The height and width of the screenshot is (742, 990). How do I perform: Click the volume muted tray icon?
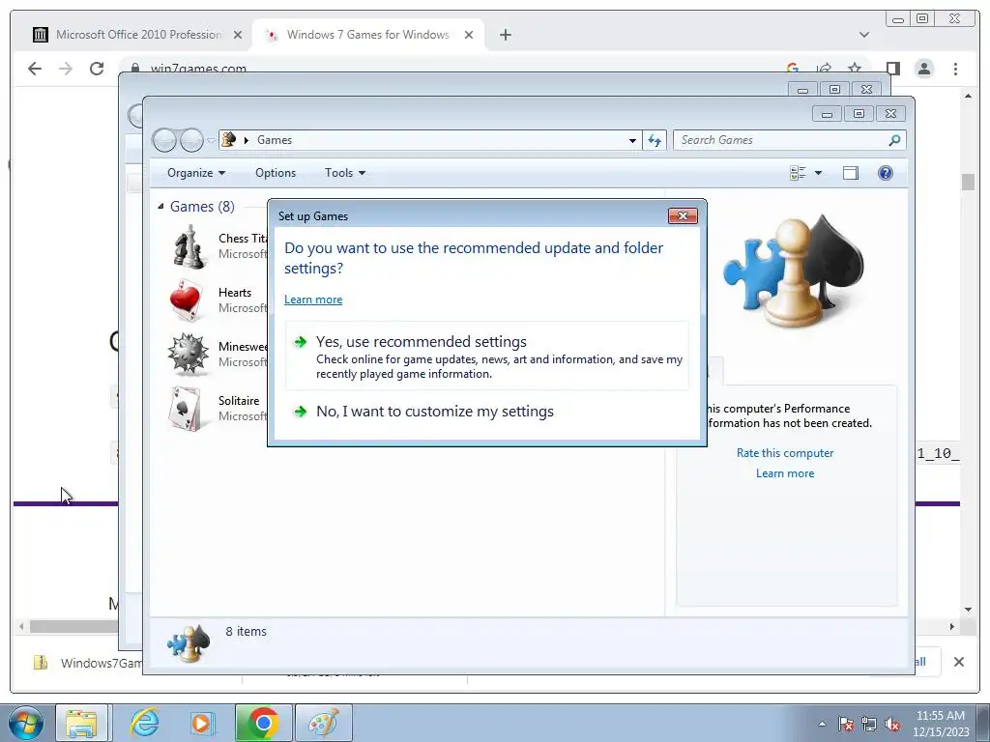tap(892, 725)
